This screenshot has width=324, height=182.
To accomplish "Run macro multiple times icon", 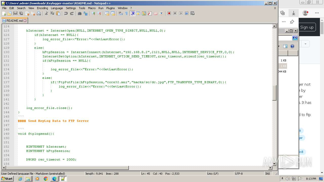I will tap(187, 13).
